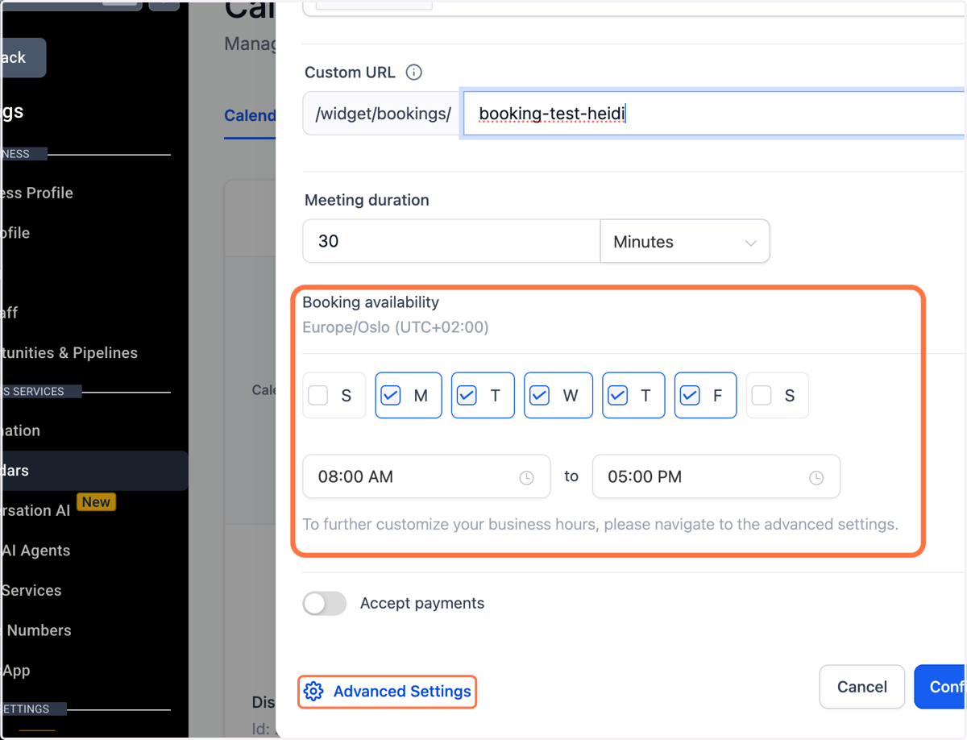This screenshot has width=967, height=740.
Task: Click the 05:00 PM end time field
Action: coord(716,476)
